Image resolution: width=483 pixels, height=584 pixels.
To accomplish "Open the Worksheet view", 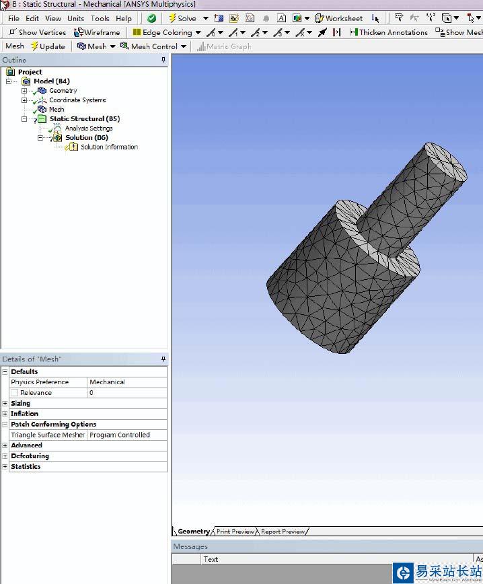I will click(x=338, y=18).
